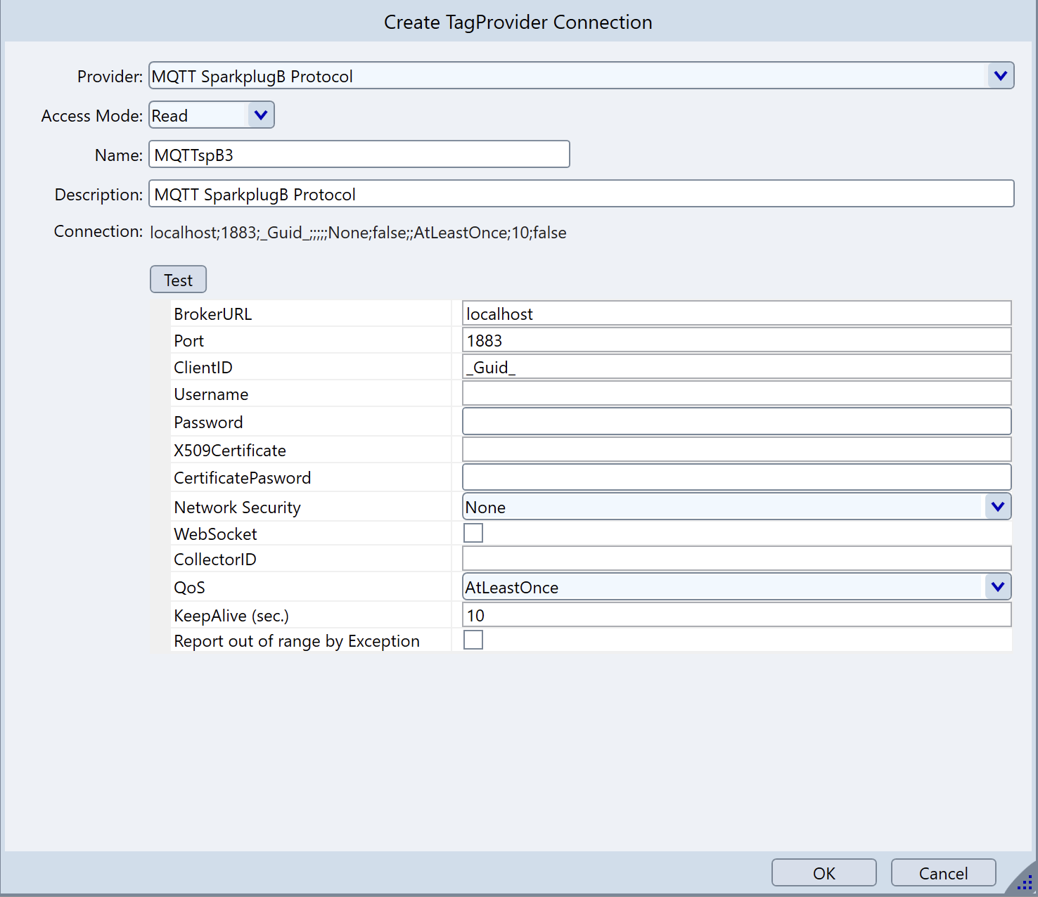Open the Provider dropdown list
Image resolution: width=1038 pixels, height=897 pixels.
point(1000,76)
